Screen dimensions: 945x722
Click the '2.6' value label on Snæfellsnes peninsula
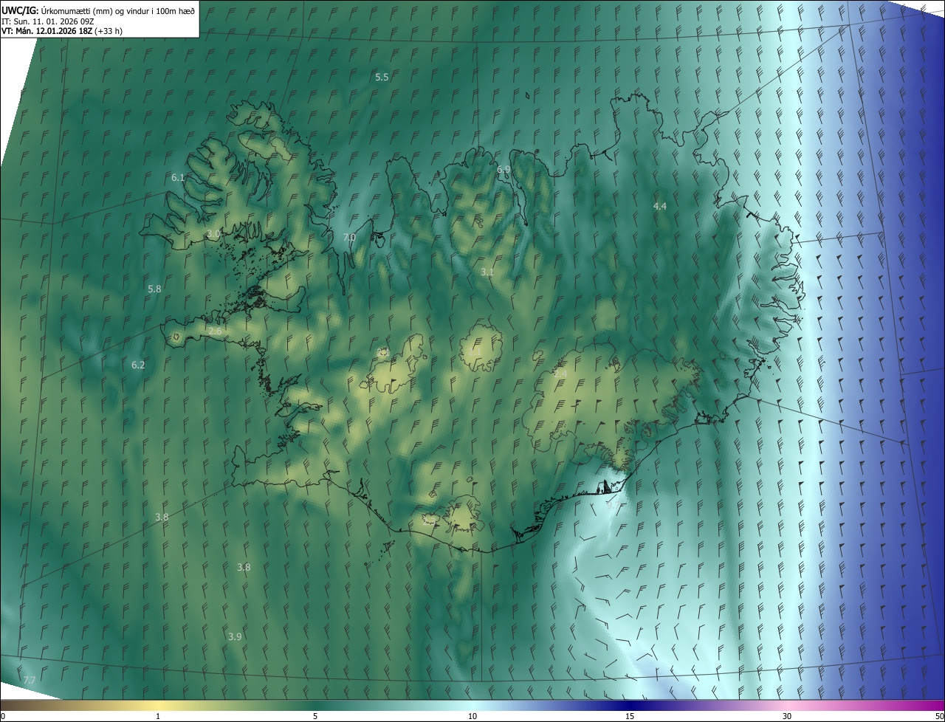click(x=215, y=331)
